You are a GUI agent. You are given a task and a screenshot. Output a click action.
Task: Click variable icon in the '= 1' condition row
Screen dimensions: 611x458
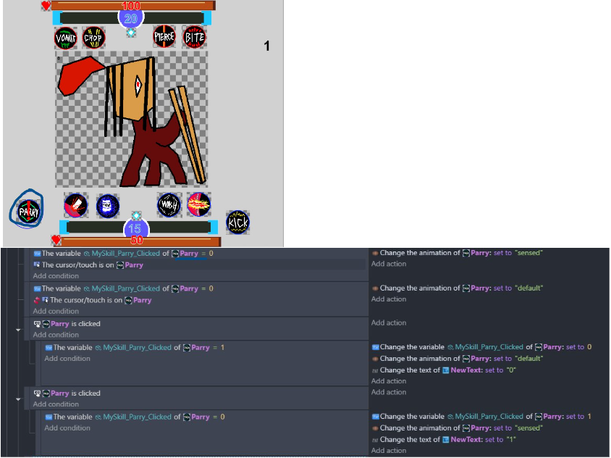(x=49, y=347)
